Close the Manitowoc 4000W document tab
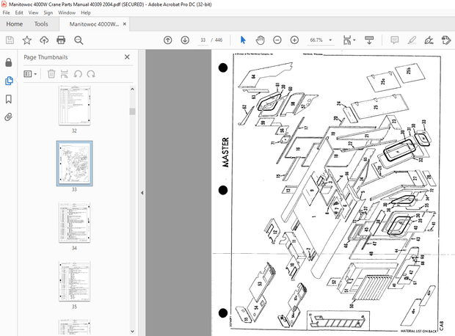The width and height of the screenshot is (455, 336). point(125,24)
